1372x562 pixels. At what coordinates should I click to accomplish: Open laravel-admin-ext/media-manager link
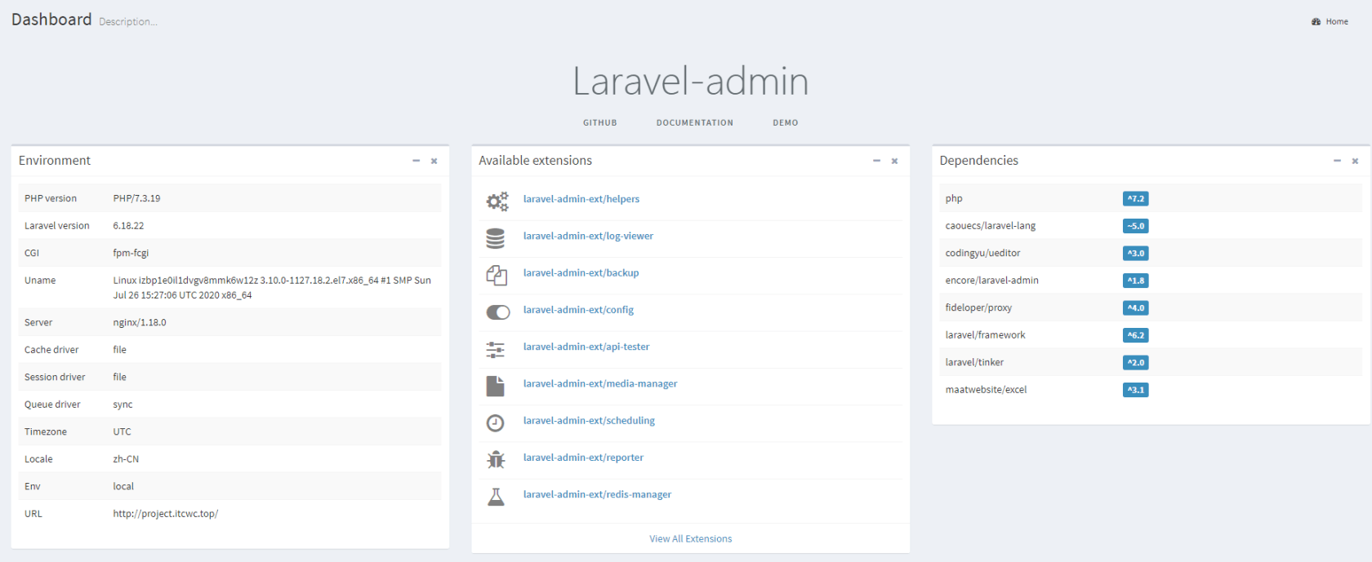tap(600, 383)
